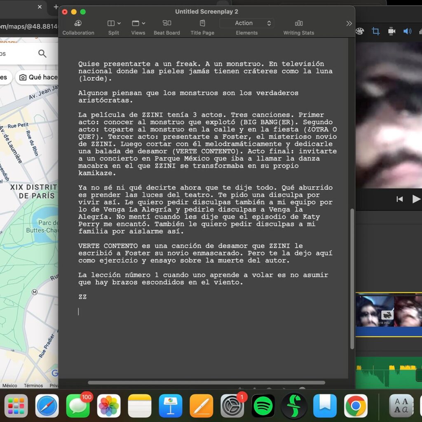The image size is (422, 422).
Task: Open the Action elements type dropdown
Action: pyautogui.click(x=247, y=23)
